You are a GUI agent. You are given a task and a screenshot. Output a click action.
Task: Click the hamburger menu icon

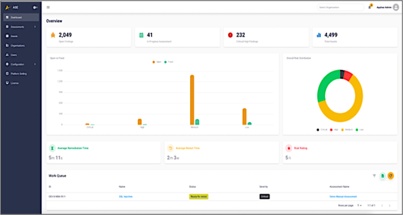(48, 7)
